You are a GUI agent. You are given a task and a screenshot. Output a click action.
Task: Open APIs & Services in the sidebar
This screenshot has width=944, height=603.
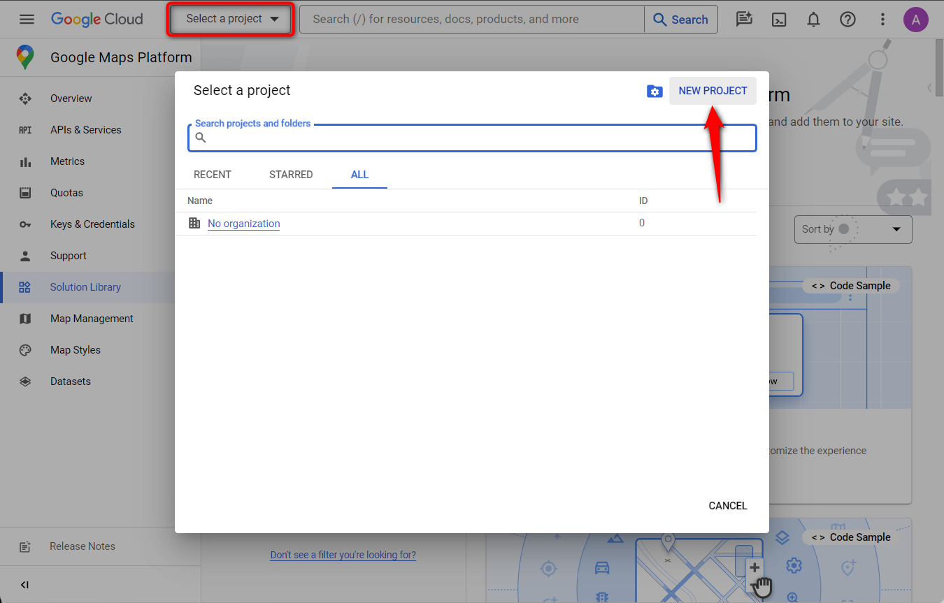click(x=87, y=130)
